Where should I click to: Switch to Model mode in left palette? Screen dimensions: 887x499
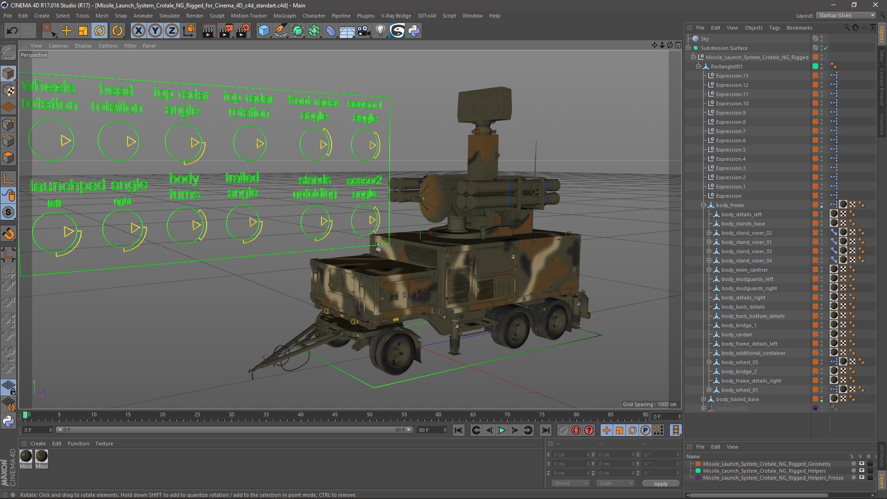click(x=8, y=73)
